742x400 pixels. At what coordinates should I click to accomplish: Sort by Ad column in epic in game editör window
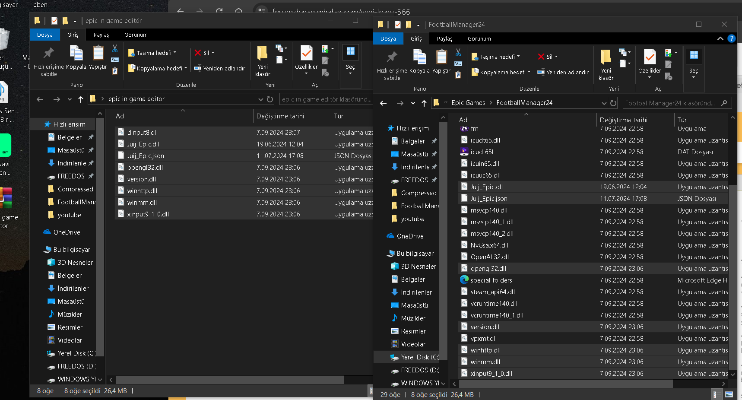[120, 116]
